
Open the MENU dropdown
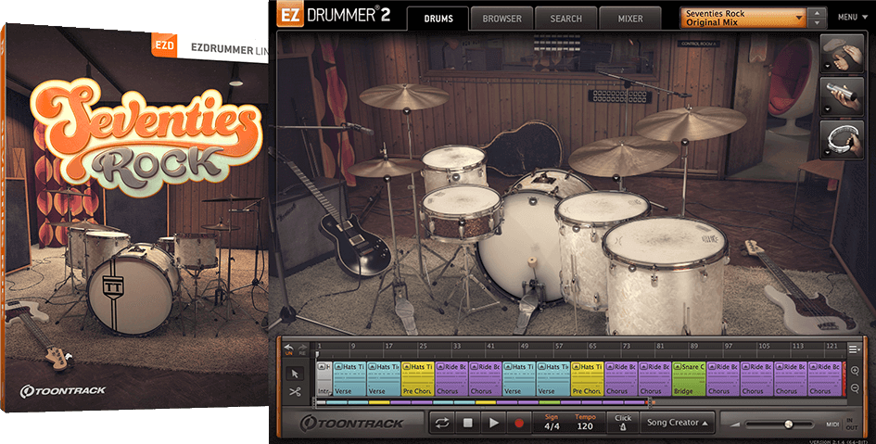pyautogui.click(x=851, y=18)
